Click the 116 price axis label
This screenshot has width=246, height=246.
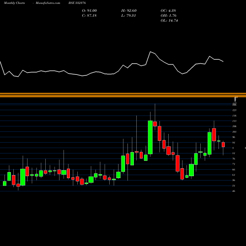234,116
